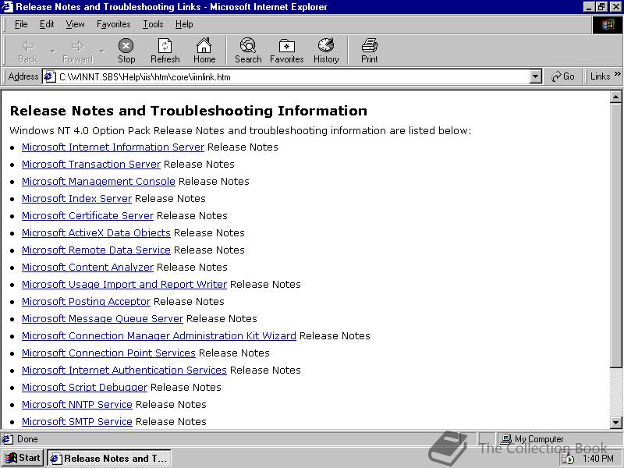The image size is (624, 468).
Task: Click the Back arrow toolbar icon
Action: [x=28, y=46]
